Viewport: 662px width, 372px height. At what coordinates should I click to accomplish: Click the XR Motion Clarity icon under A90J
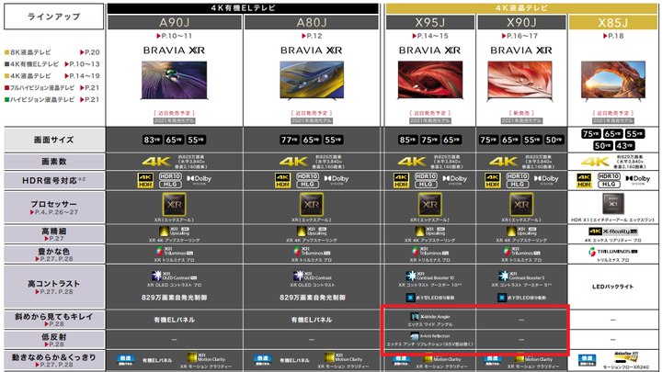205,357
